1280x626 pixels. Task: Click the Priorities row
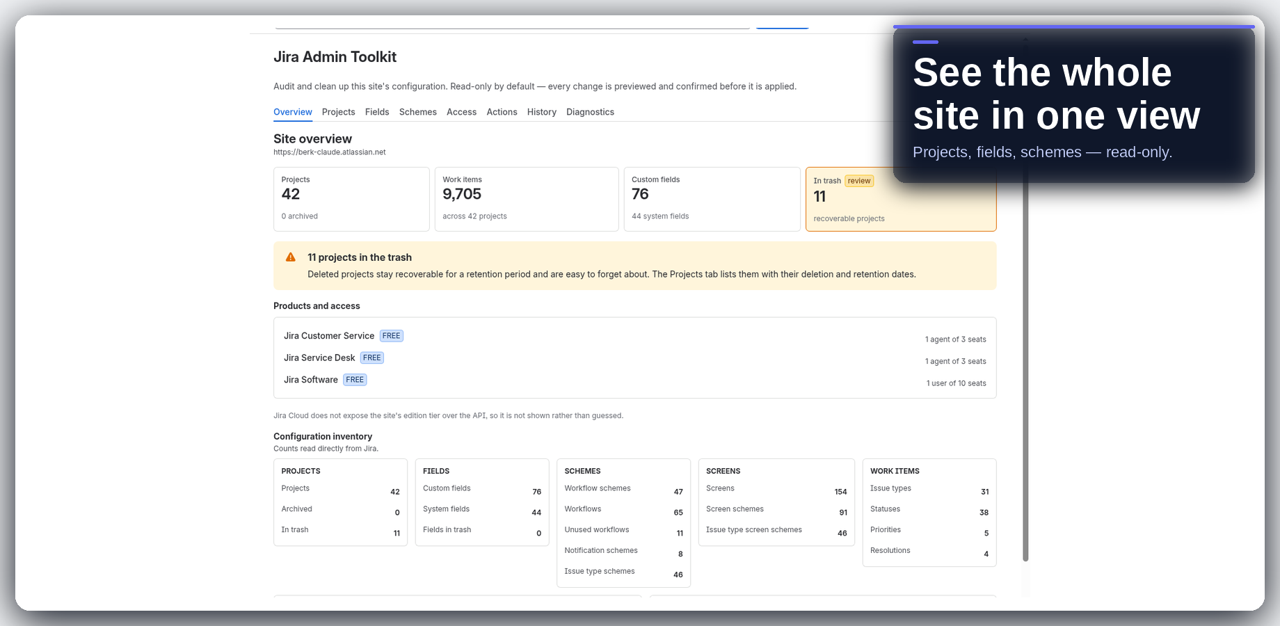click(929, 531)
